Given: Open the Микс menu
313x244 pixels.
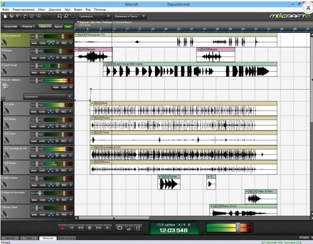Looking at the screenshot, I should tap(41, 9).
